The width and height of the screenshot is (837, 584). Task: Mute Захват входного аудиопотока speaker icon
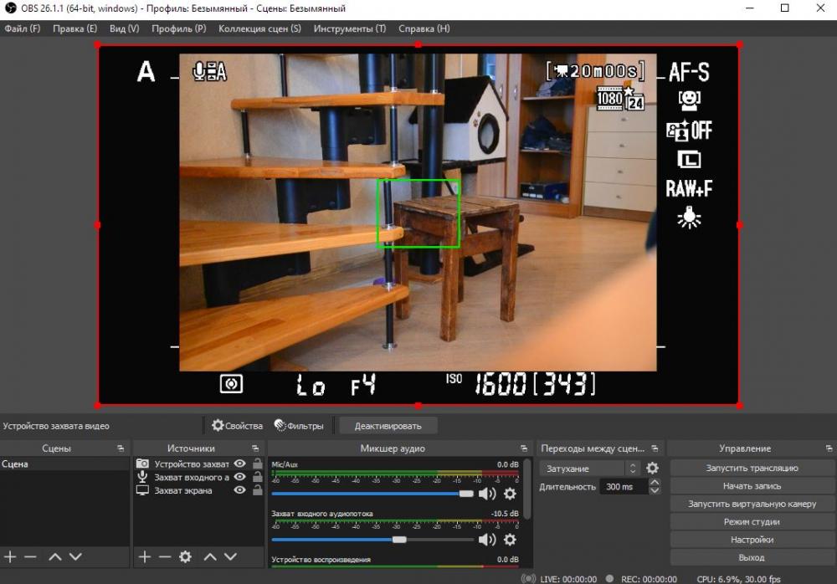coord(487,540)
